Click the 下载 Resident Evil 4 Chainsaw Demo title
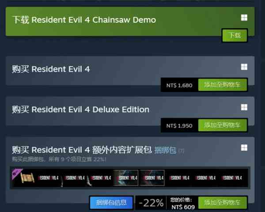The image size is (265, 212). coord(84,20)
